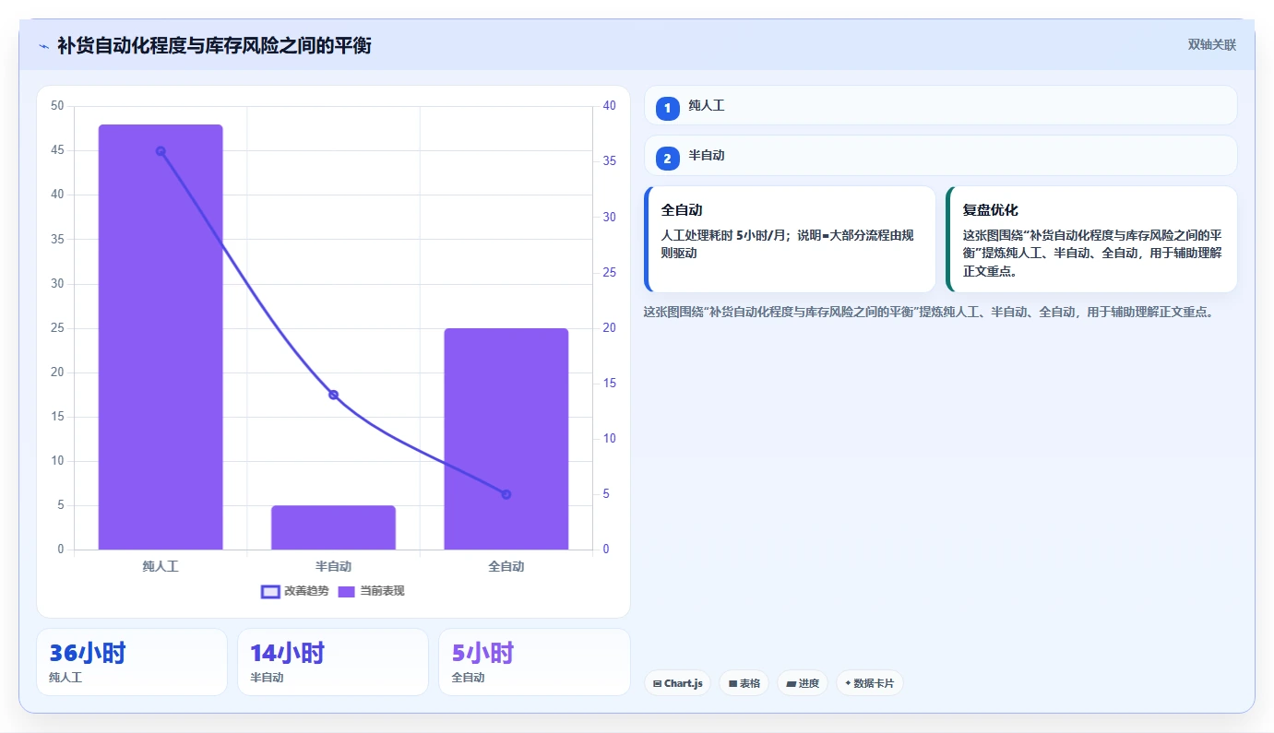Screen dimensions: 1274x733
Task: Click the title 补货自动化程度与库存风险之间的平衡
Action: click(214, 45)
